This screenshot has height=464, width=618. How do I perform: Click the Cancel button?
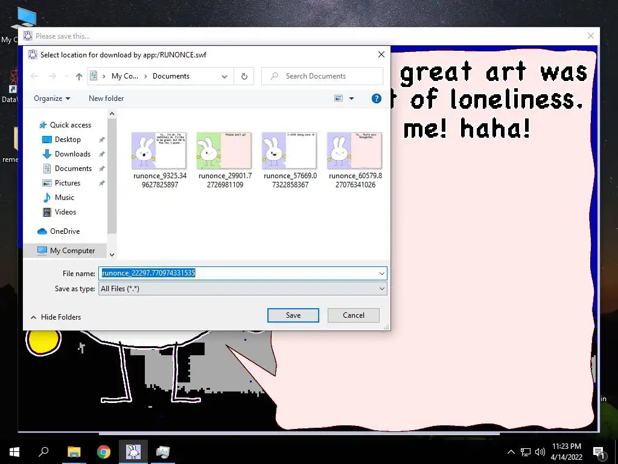click(x=354, y=315)
